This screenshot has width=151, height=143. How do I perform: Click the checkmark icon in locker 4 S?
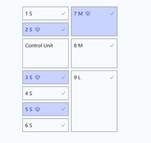click(x=63, y=93)
